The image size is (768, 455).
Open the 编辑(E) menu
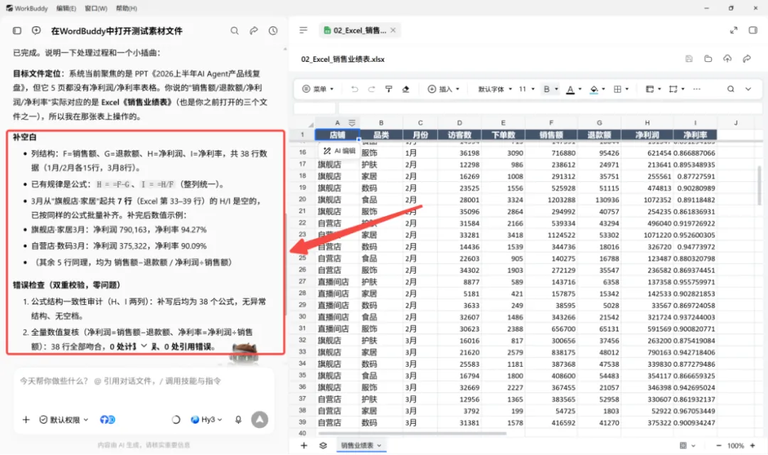point(66,9)
